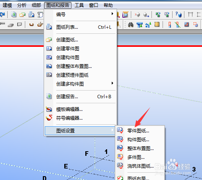202x180 pixels.
Task: Click the twin vertical lines grid icon
Action: [191, 14]
